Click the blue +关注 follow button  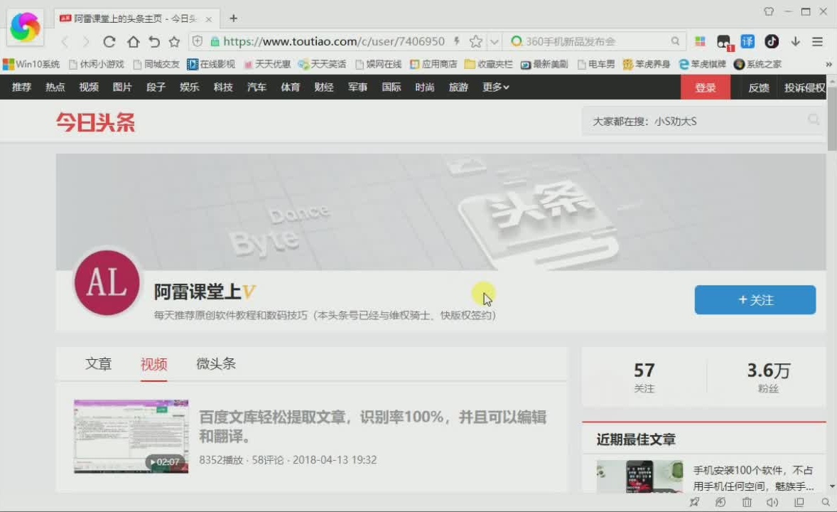click(755, 300)
